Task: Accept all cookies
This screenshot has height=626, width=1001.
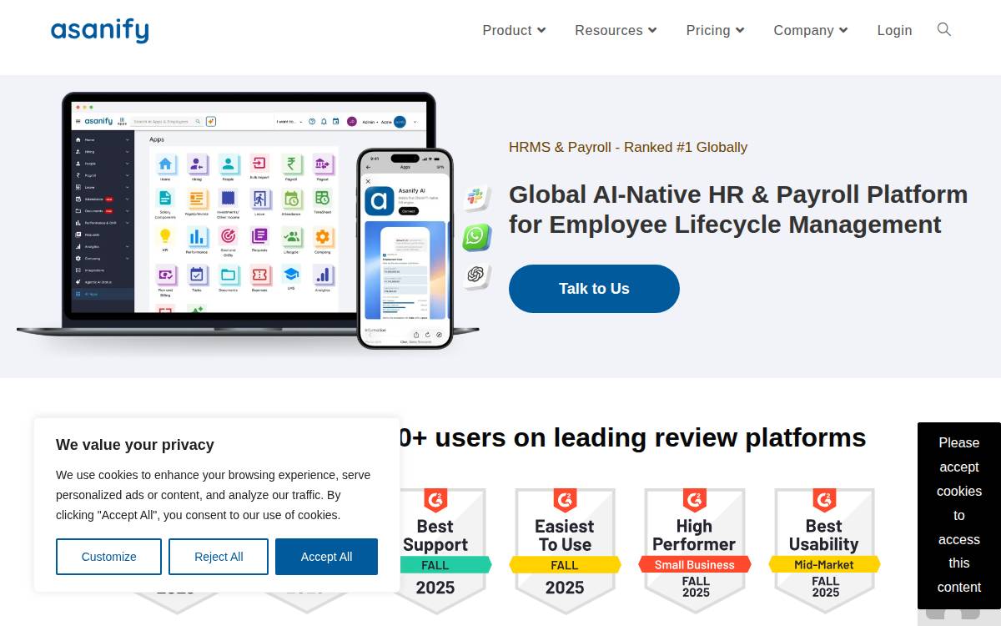Action: pyautogui.click(x=326, y=557)
